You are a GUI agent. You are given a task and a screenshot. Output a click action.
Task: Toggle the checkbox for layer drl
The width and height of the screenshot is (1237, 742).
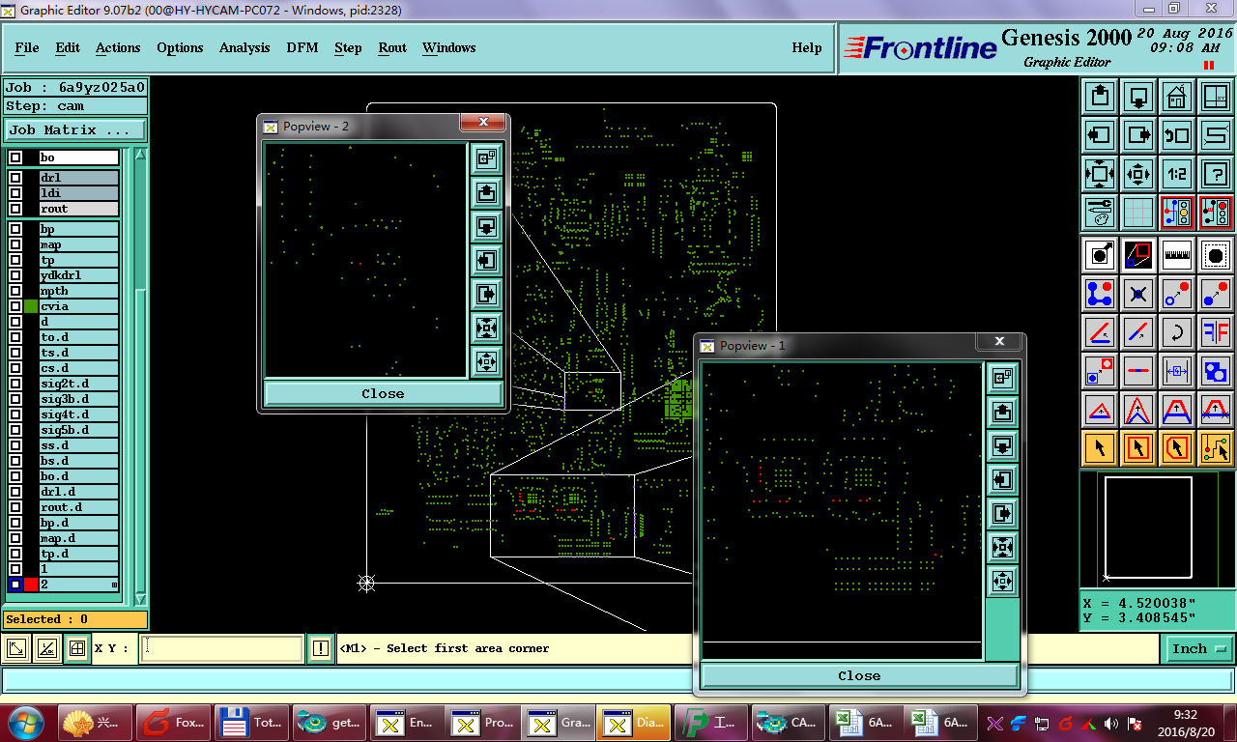coord(15,178)
